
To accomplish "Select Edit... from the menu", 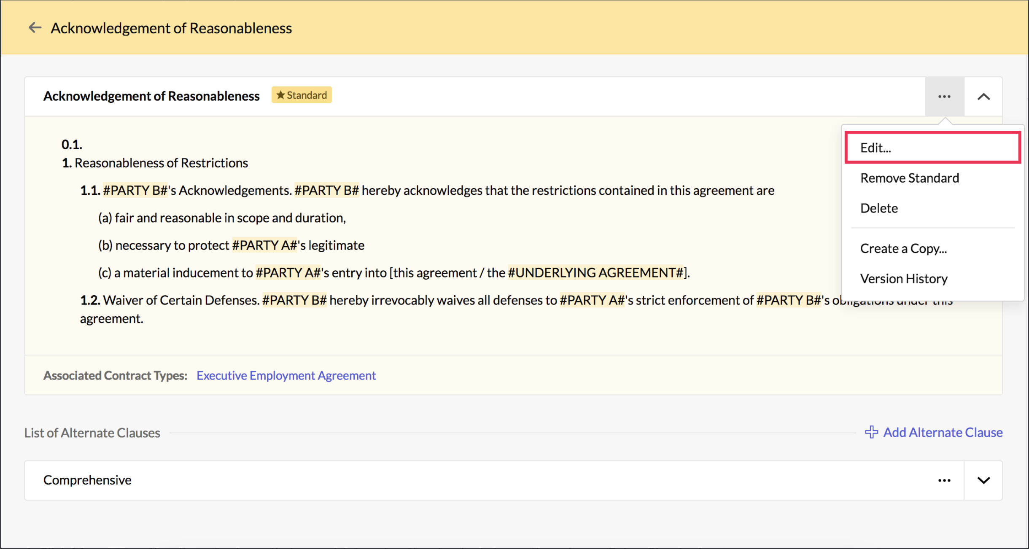I will [876, 148].
